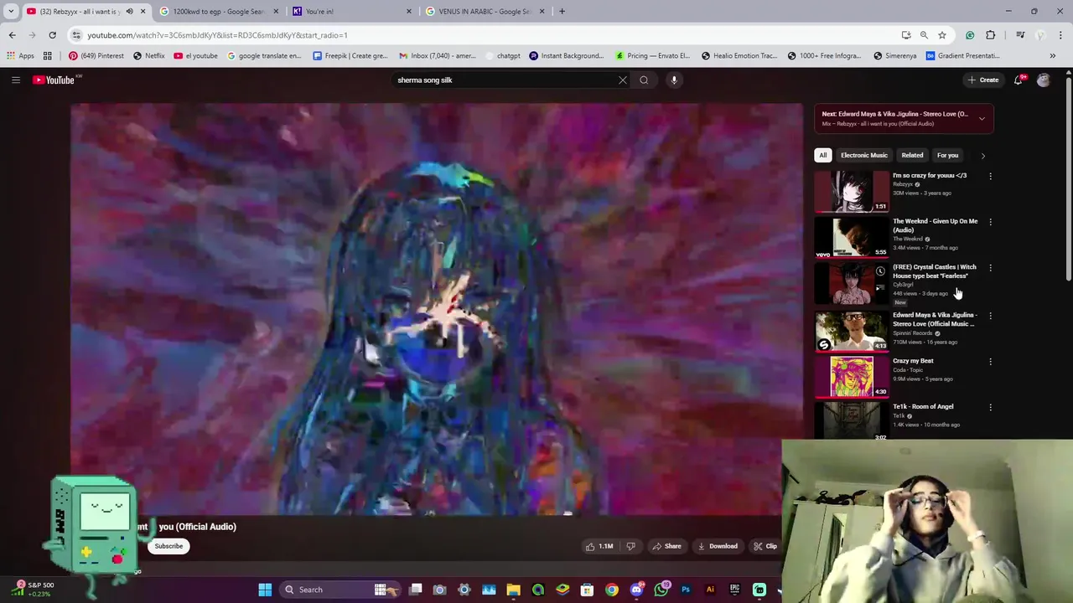Add Crystal Castles beat to Watch later
1073x603 pixels.
(880, 271)
